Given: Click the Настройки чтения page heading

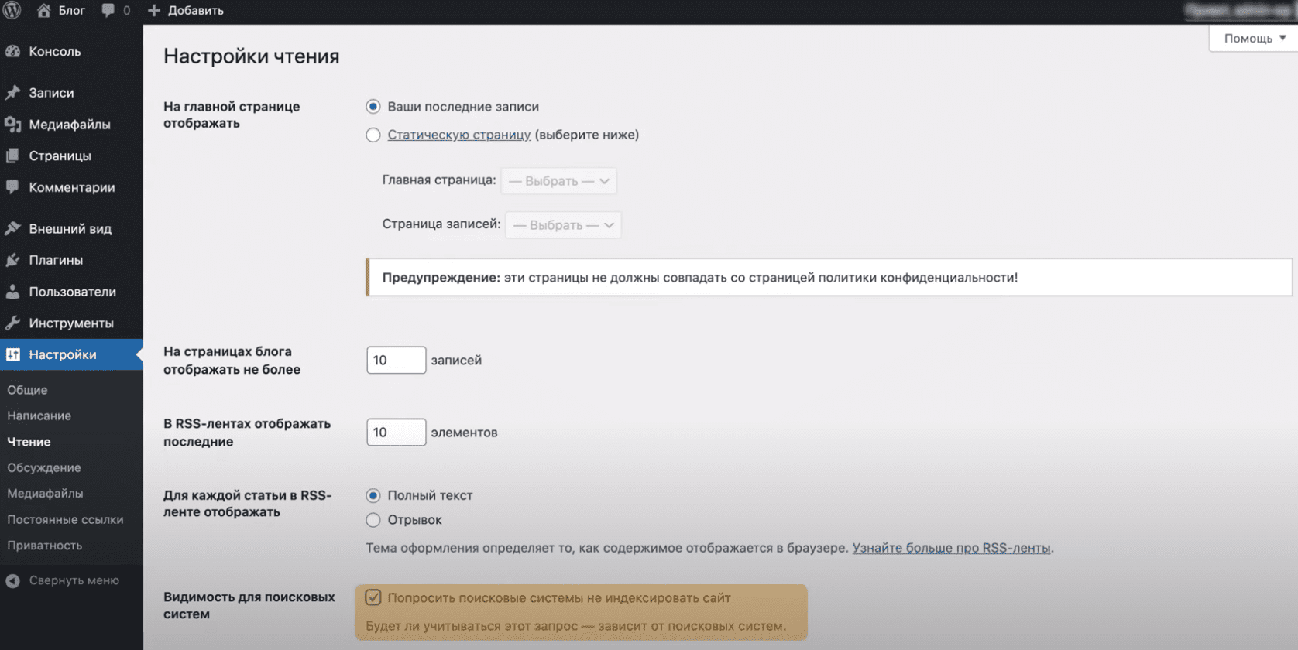Looking at the screenshot, I should (252, 56).
